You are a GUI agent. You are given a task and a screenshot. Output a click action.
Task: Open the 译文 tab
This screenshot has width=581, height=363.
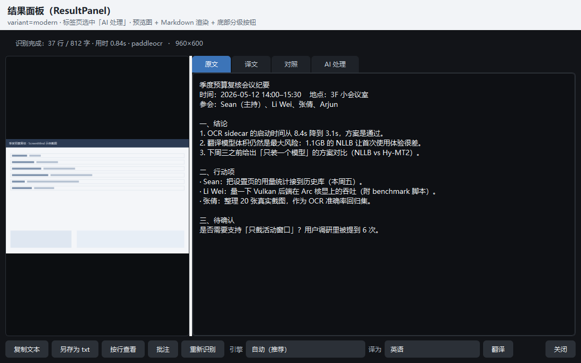[x=251, y=64]
